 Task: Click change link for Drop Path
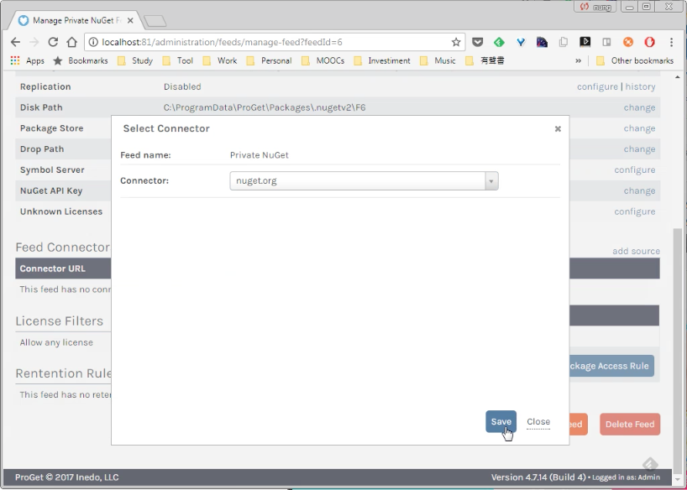(x=639, y=149)
